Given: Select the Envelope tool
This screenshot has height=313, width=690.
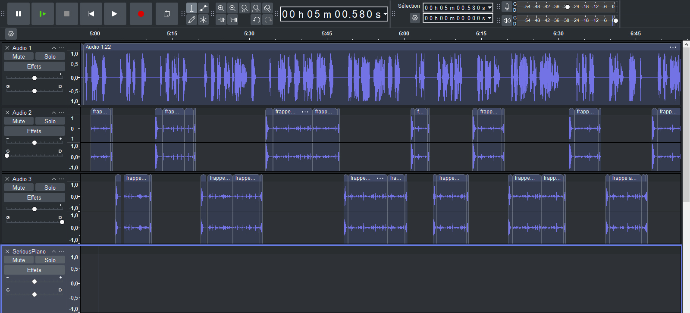Looking at the screenshot, I should pyautogui.click(x=204, y=8).
